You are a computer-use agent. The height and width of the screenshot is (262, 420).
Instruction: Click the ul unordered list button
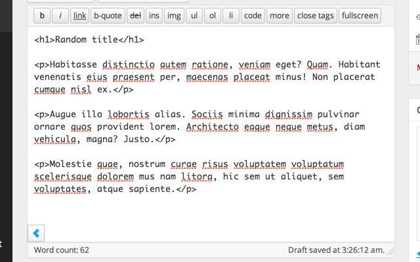pos(194,16)
